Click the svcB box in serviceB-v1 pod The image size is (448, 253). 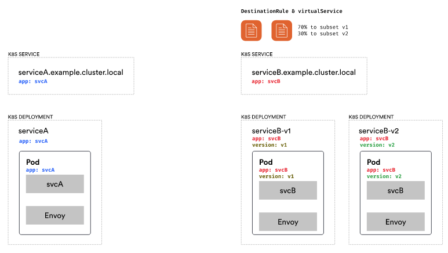(x=288, y=190)
